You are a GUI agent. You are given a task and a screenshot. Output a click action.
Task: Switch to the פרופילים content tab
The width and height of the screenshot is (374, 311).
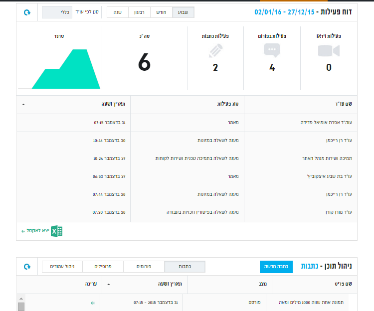pyautogui.click(x=103, y=267)
